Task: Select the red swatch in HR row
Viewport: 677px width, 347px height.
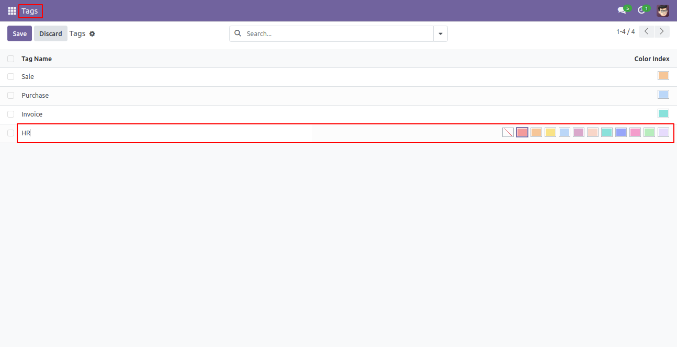Action: coord(522,132)
